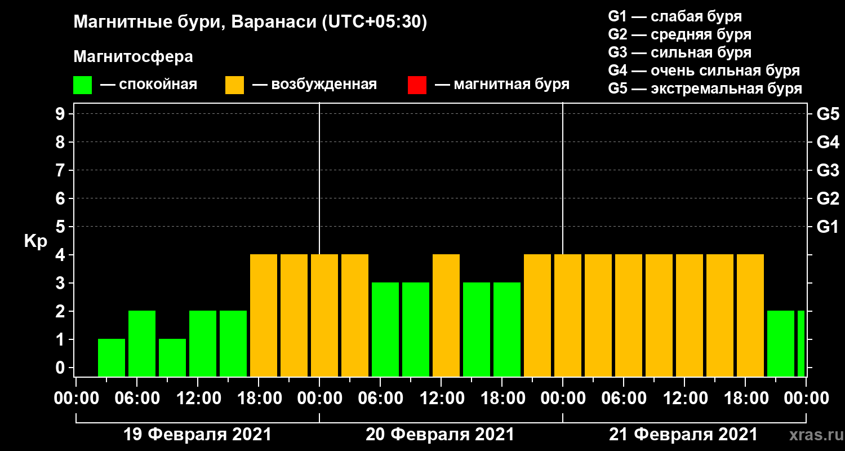
Task: Click the 'G4 — очень сильная буря' line
Action: tap(704, 70)
